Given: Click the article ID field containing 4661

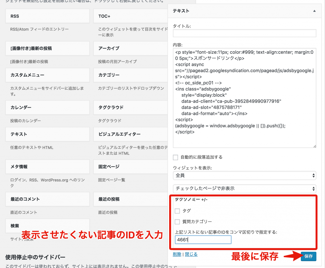Looking at the screenshot, I should pos(203,240).
